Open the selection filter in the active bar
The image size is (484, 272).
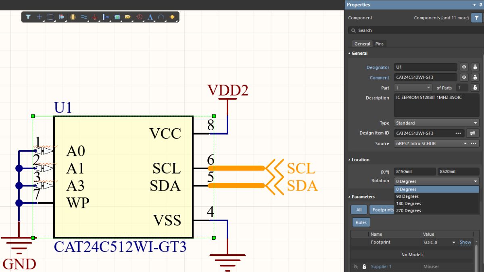point(28,17)
